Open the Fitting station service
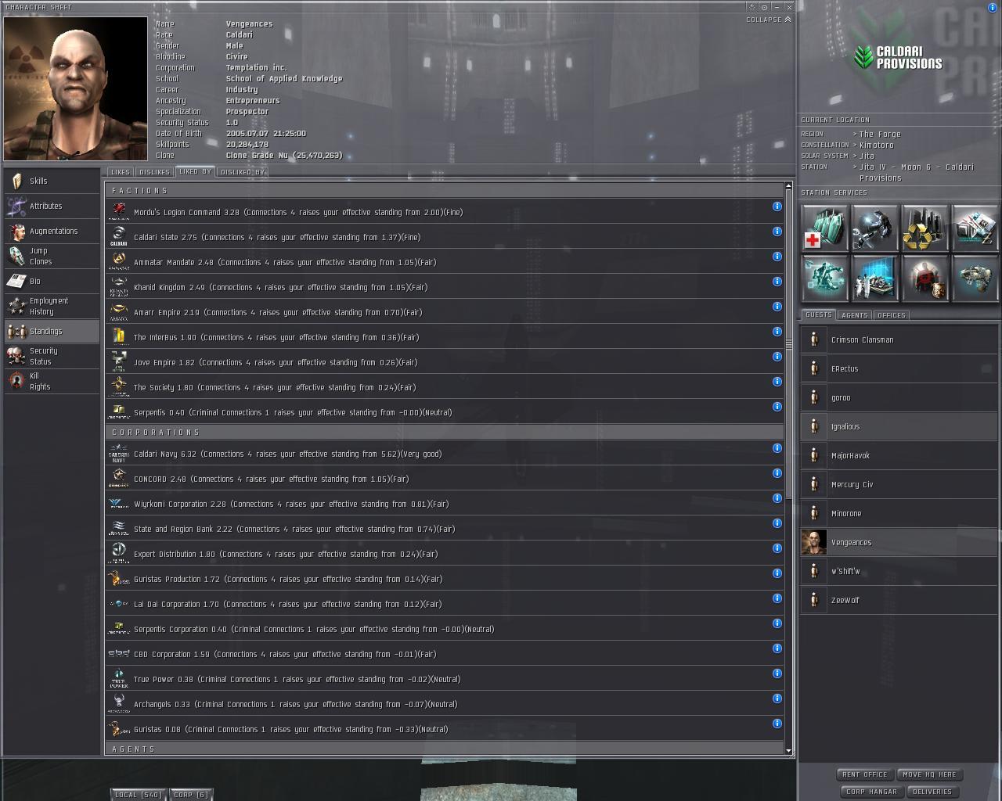The image size is (1002, 801). [825, 278]
